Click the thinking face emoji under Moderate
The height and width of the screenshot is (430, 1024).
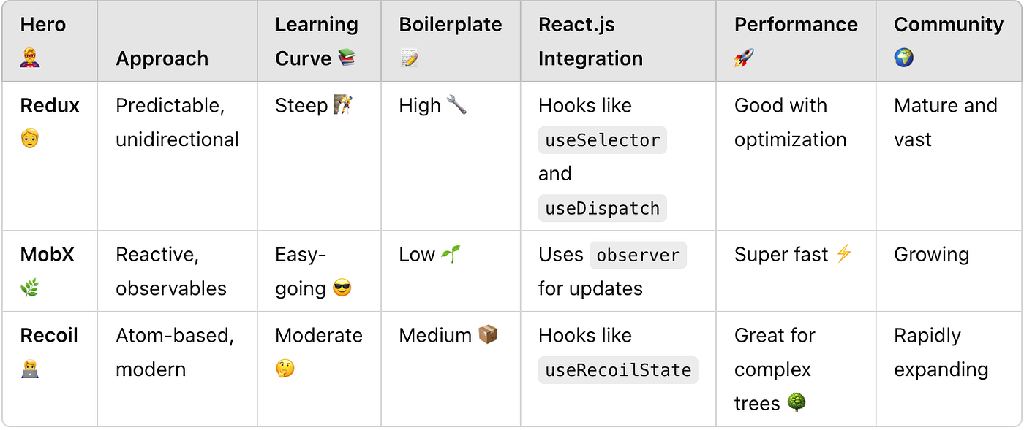tap(285, 369)
